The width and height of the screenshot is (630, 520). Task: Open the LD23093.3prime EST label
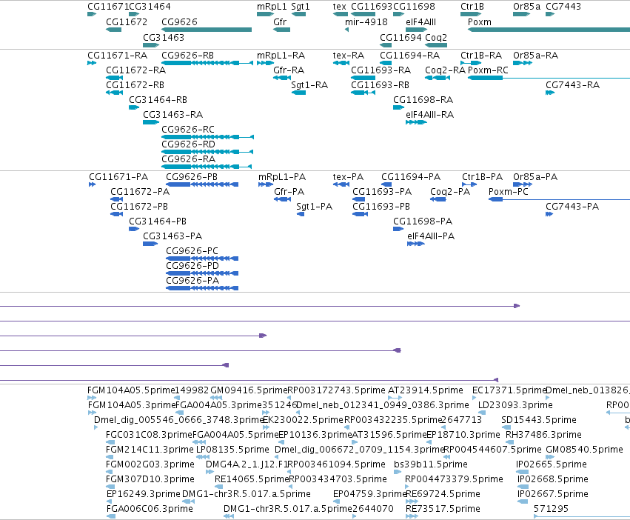pos(515,405)
